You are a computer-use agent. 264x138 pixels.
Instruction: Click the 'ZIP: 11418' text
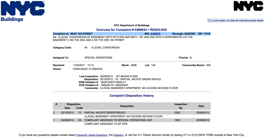(204, 34)
